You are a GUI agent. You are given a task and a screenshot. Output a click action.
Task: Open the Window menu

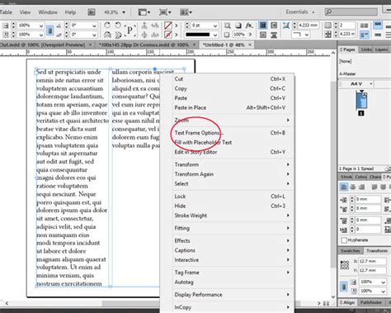pos(48,12)
